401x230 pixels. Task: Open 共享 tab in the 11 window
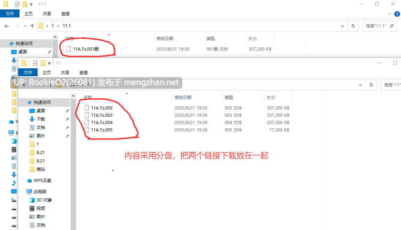(65, 72)
